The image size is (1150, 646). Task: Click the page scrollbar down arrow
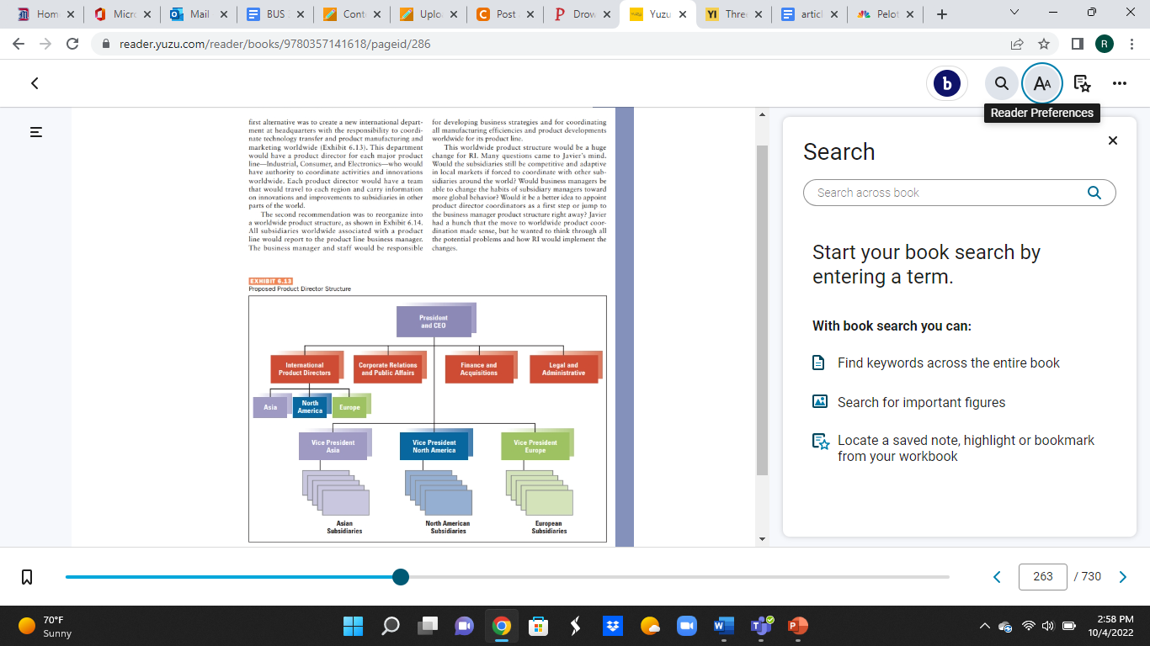762,538
